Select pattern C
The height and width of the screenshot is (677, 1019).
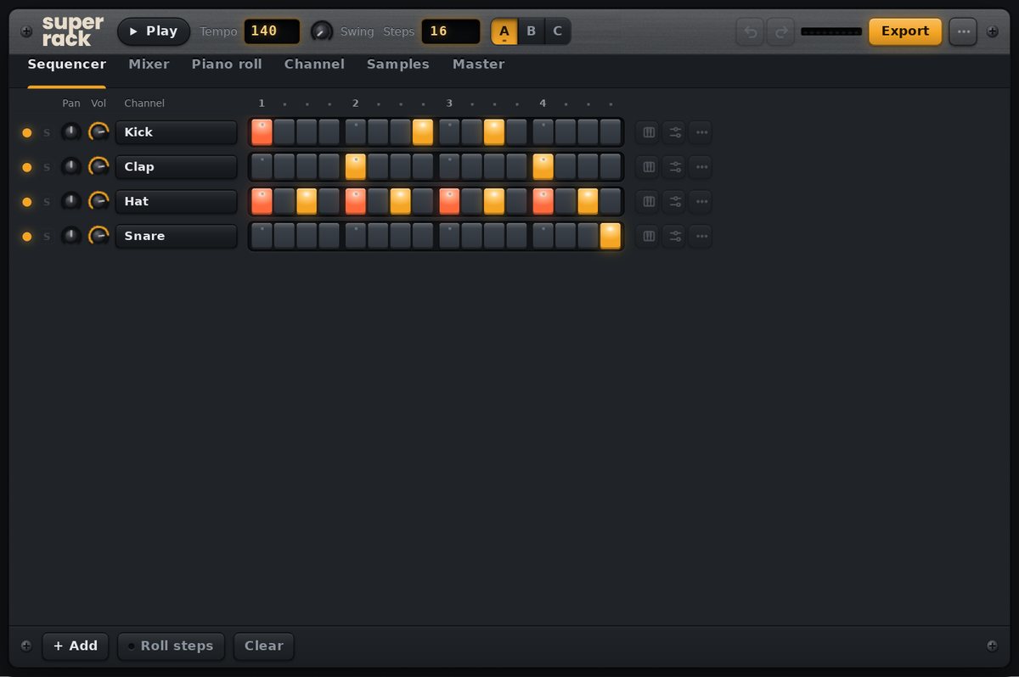pos(557,31)
